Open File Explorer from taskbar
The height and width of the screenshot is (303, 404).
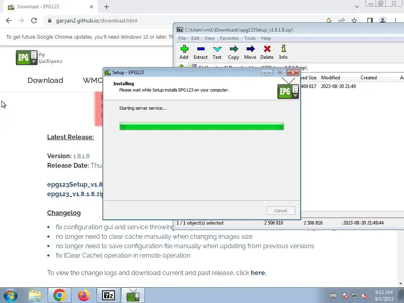35,295
